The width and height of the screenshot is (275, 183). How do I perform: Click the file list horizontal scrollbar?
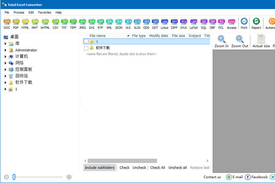pyautogui.click(x=122, y=161)
